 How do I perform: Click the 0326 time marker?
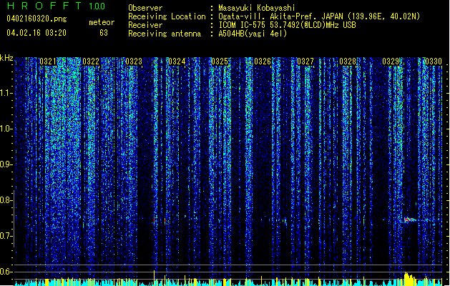[x=263, y=61]
